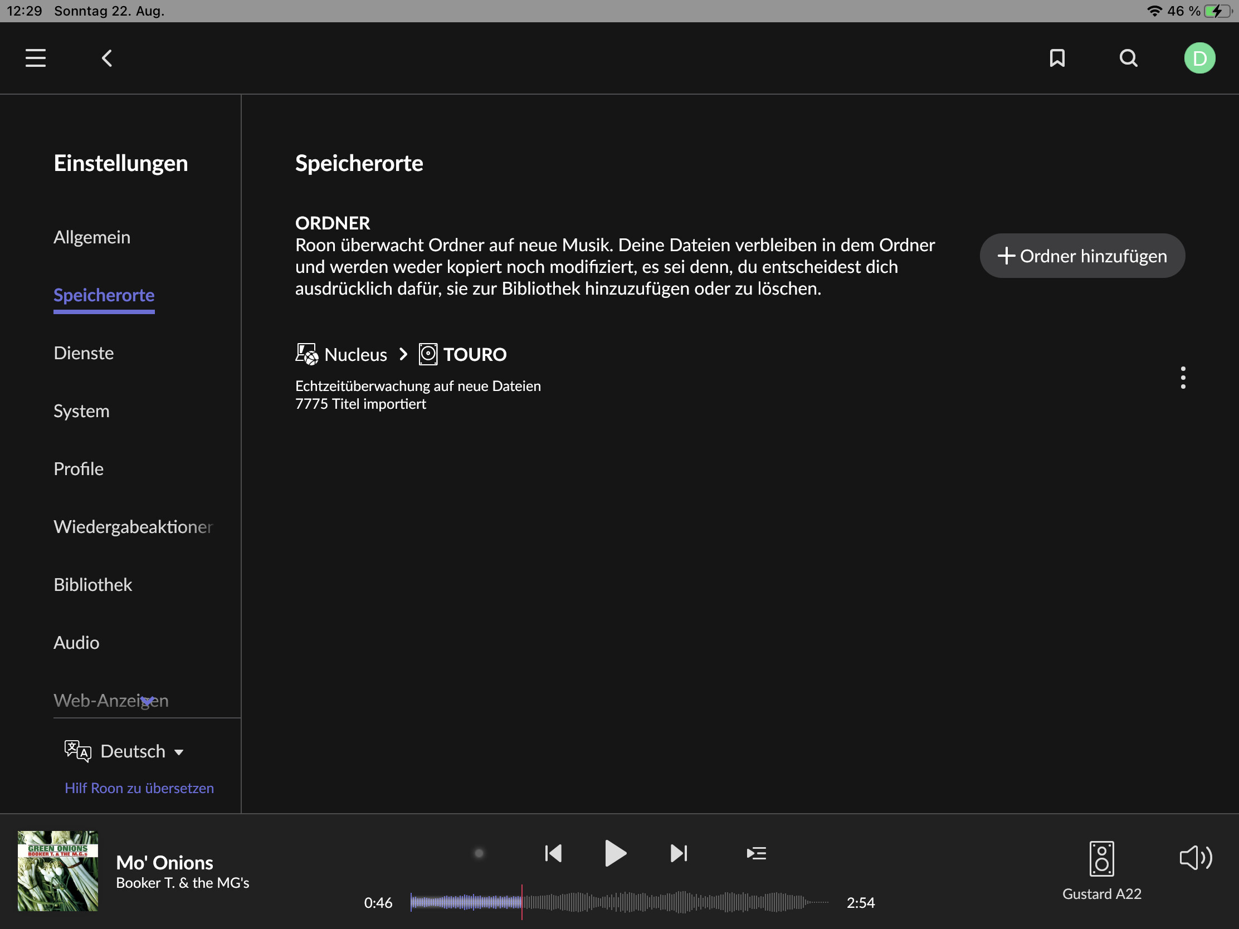Open Wiedergabeaktionen settings
1239x929 pixels.
point(133,526)
